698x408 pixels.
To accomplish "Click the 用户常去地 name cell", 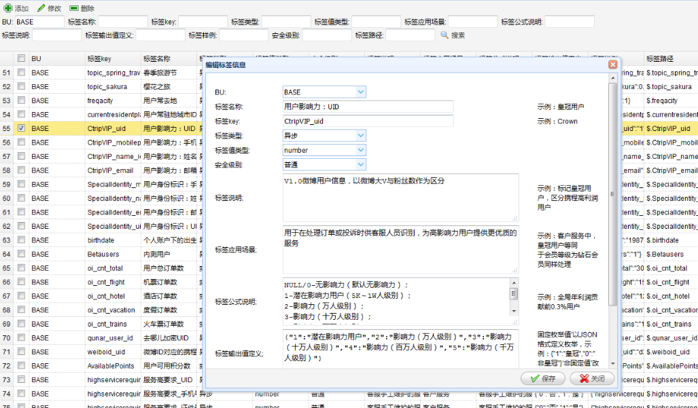I will coord(169,100).
